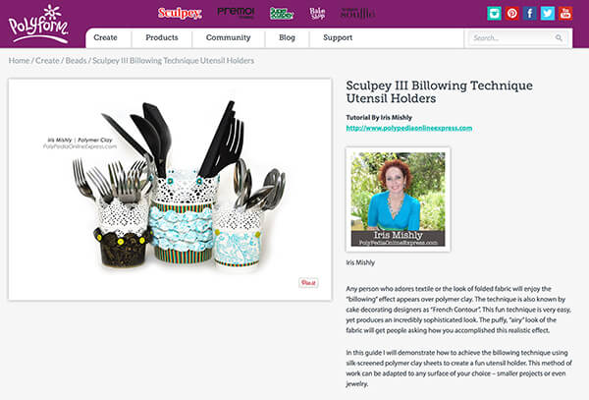Image resolution: width=589 pixels, height=400 pixels.
Task: Open the Sculpey brand logo
Action: pos(180,13)
